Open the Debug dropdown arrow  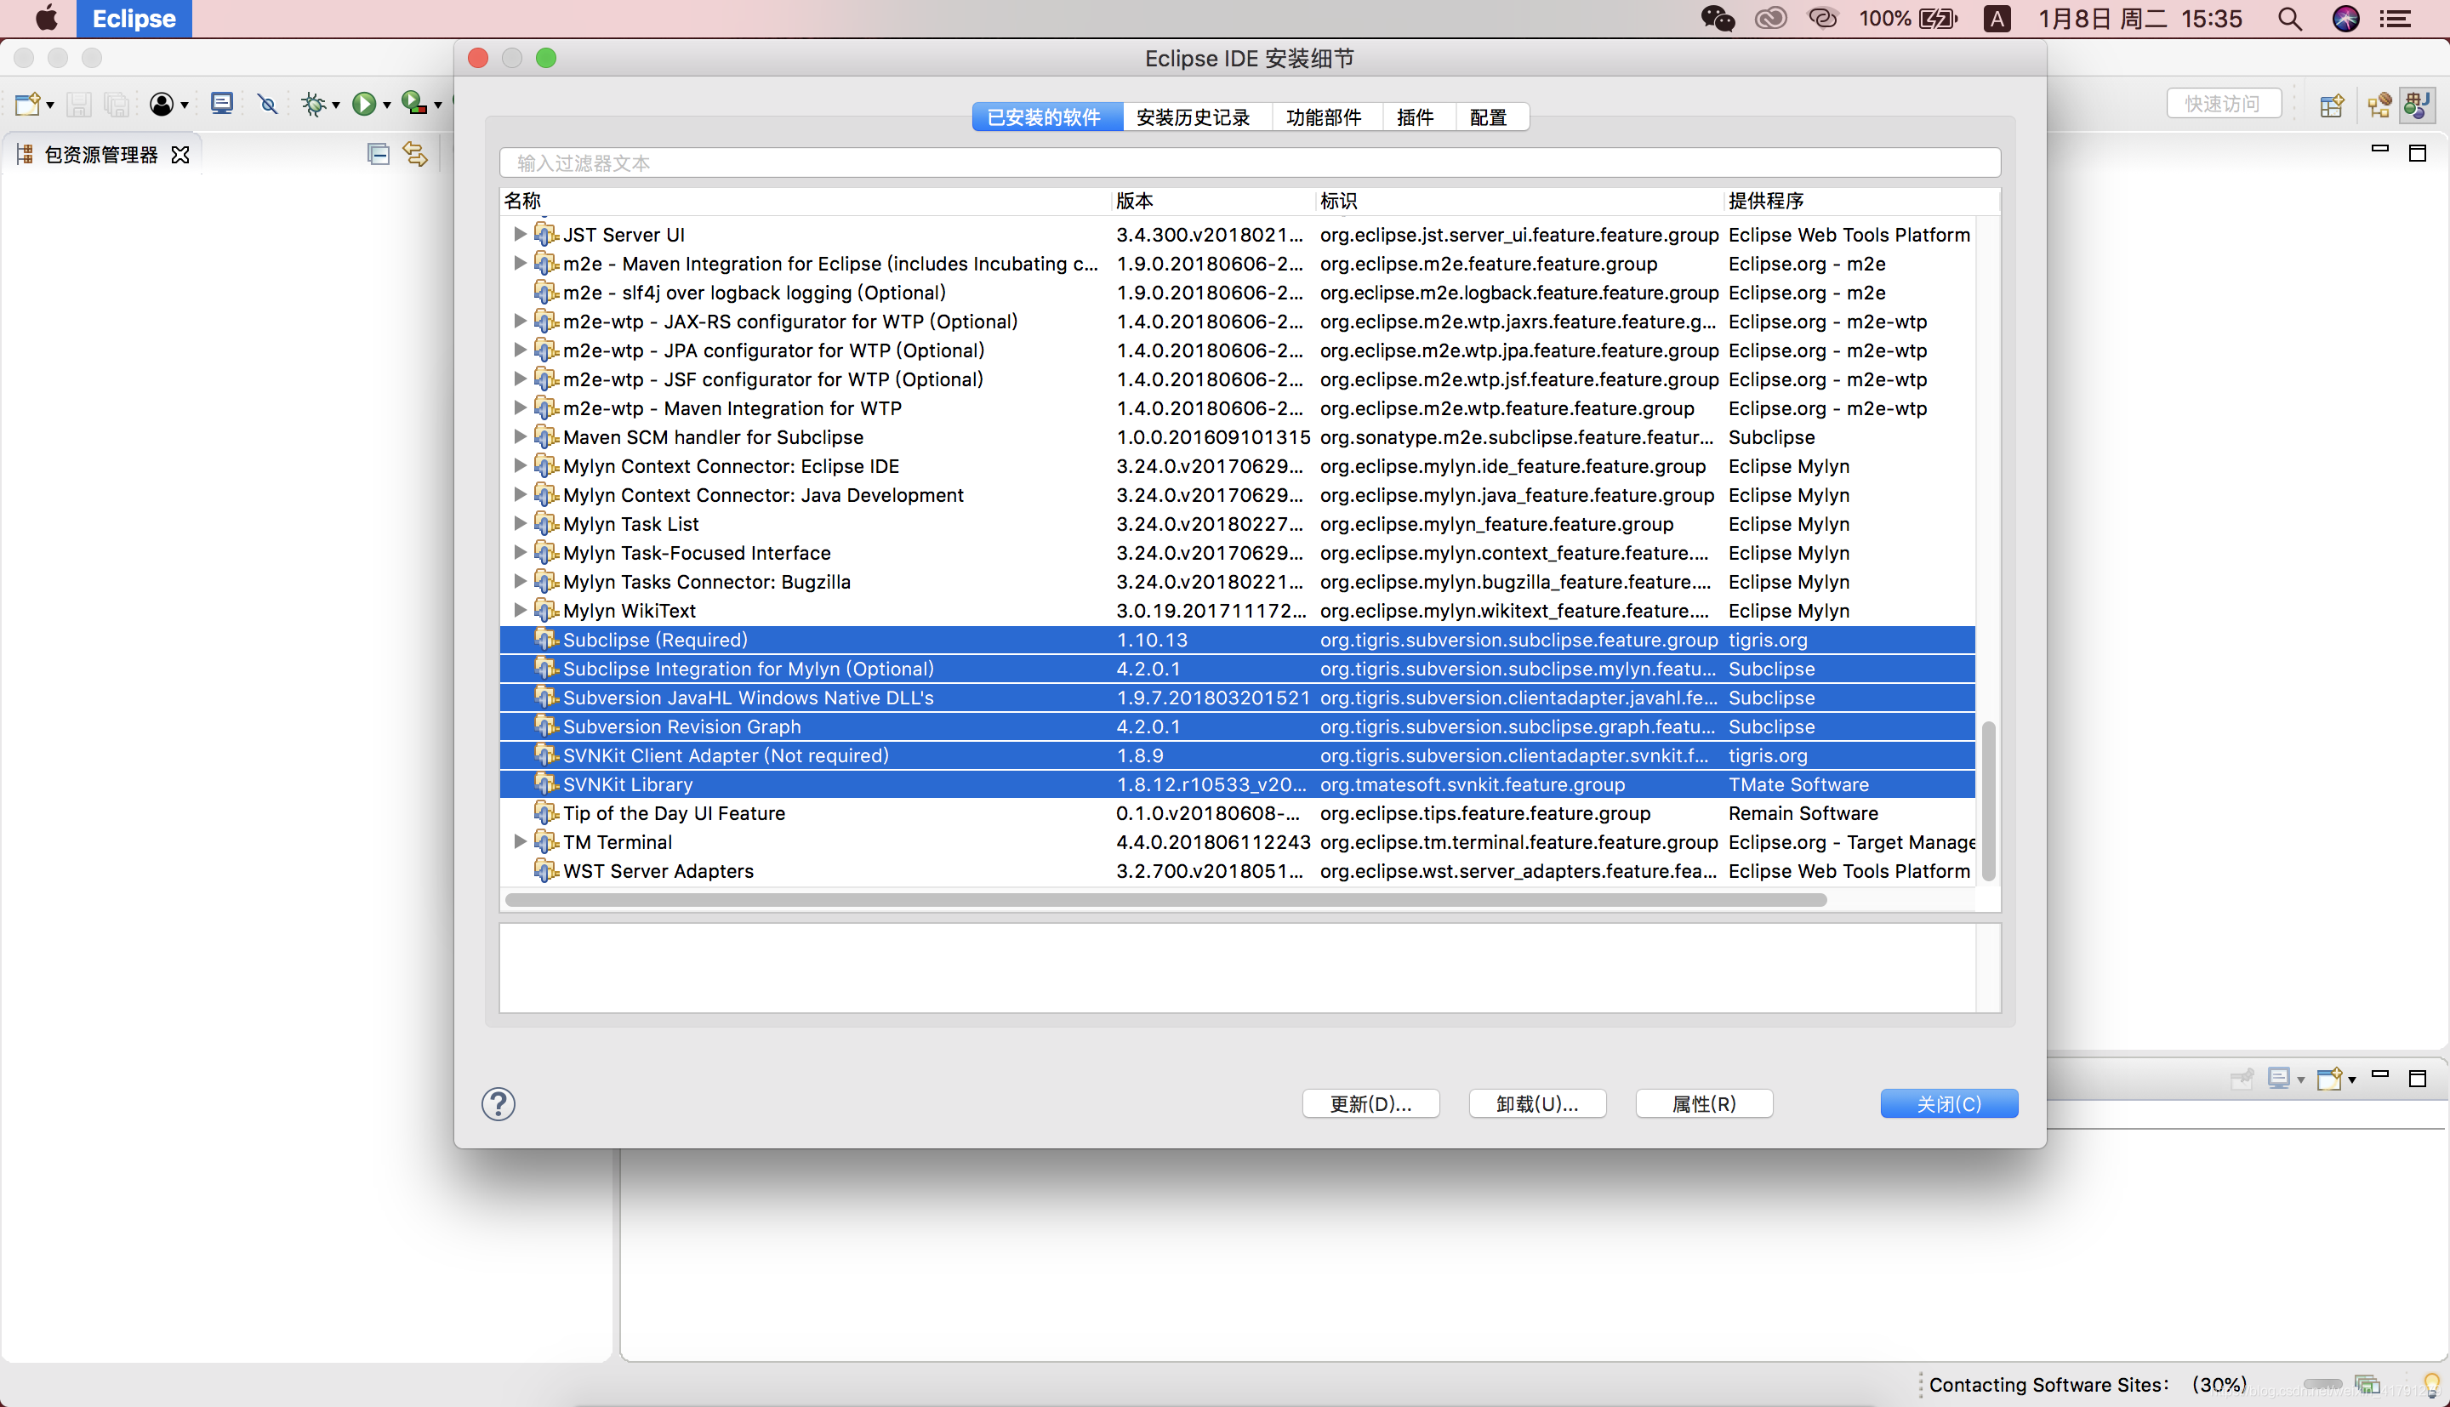(x=336, y=105)
